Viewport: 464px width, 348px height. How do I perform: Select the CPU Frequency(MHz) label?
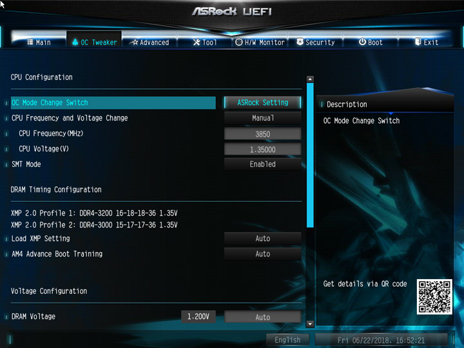51,133
